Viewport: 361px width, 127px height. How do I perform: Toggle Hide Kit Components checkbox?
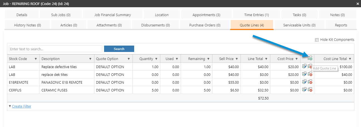[317, 40]
